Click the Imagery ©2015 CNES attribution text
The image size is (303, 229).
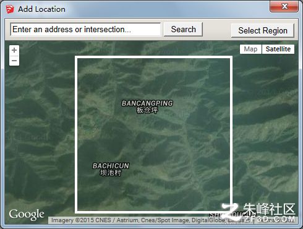pyautogui.click(x=81, y=220)
